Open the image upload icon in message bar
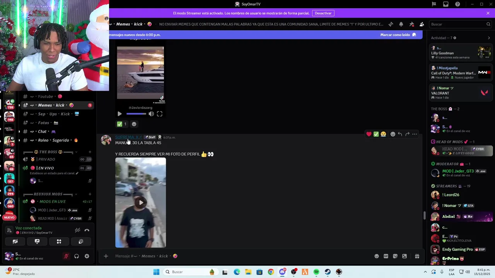The image size is (495, 278). [405, 256]
